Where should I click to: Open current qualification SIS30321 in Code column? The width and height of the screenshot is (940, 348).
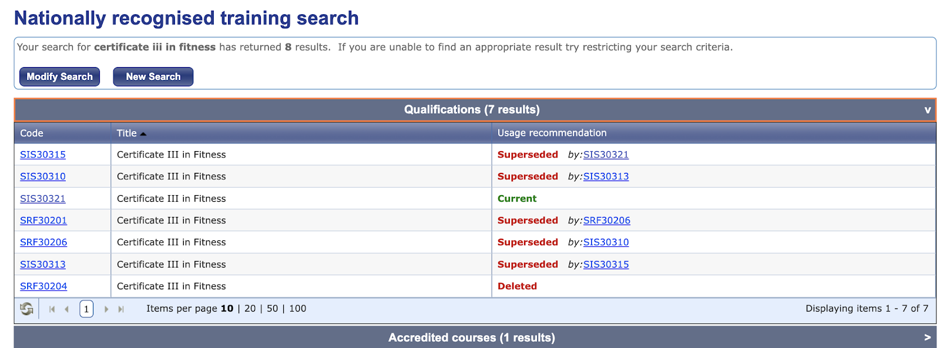click(43, 199)
